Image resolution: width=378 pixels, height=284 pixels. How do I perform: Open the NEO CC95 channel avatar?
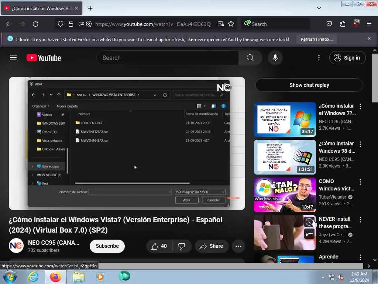pos(16,246)
